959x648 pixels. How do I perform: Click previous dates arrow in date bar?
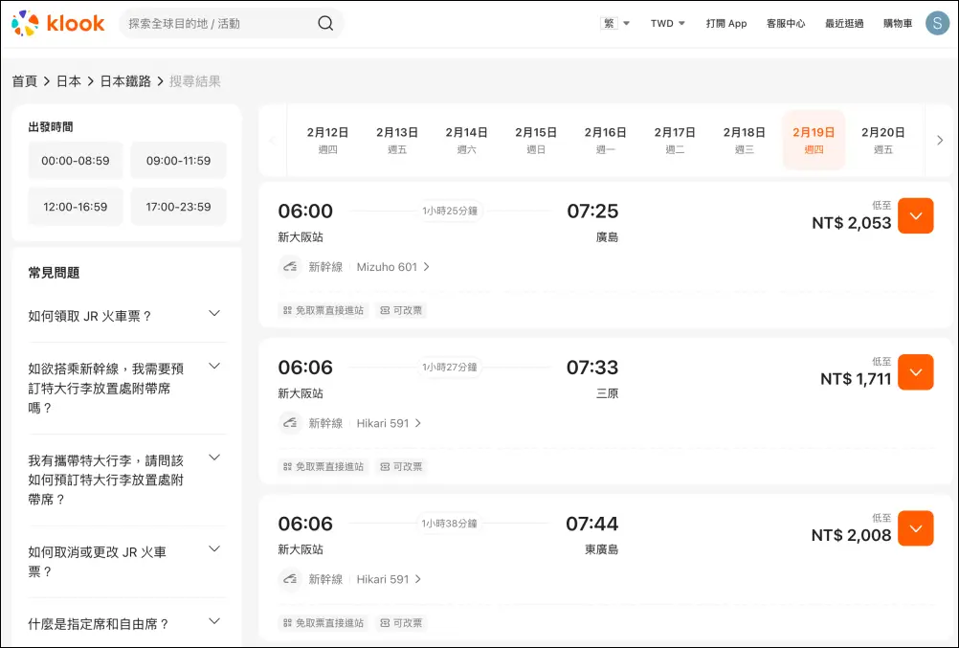[x=273, y=141]
